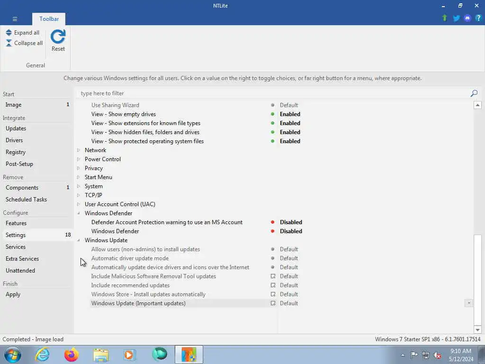Launch Internet Explorer from taskbar
Screen dimensions: 485x364
pyautogui.click(x=42, y=355)
